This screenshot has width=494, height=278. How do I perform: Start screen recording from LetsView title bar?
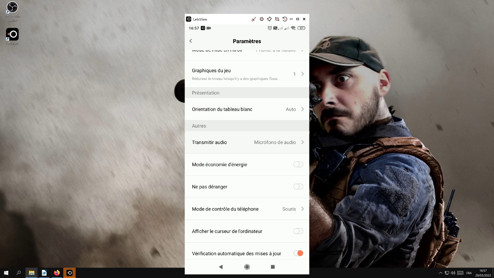click(x=262, y=19)
